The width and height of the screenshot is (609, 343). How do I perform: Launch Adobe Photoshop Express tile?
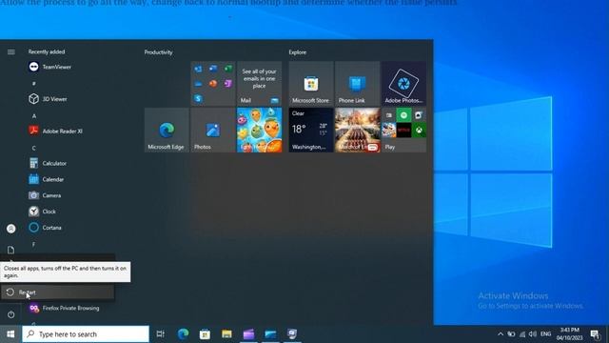pos(403,83)
